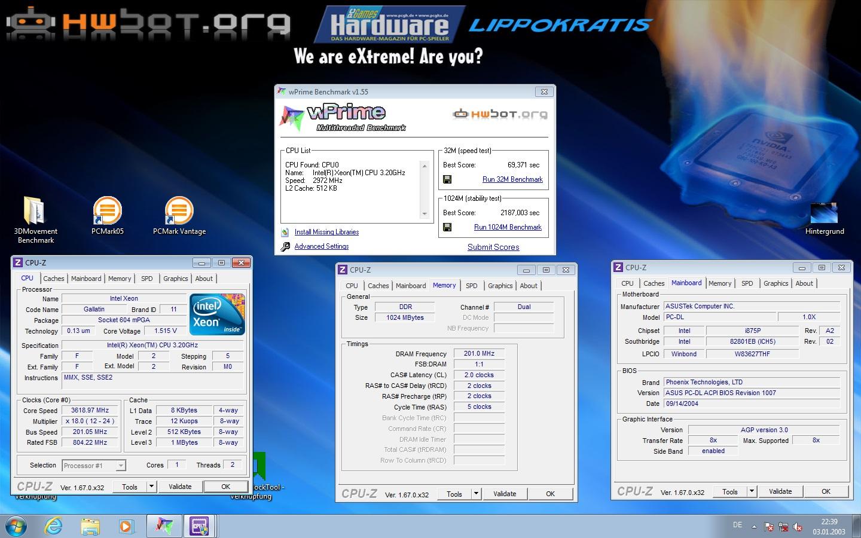This screenshot has width=861, height=538.
Task: Open the 3DMovement Benchmark desktop folder
Action: [x=35, y=220]
